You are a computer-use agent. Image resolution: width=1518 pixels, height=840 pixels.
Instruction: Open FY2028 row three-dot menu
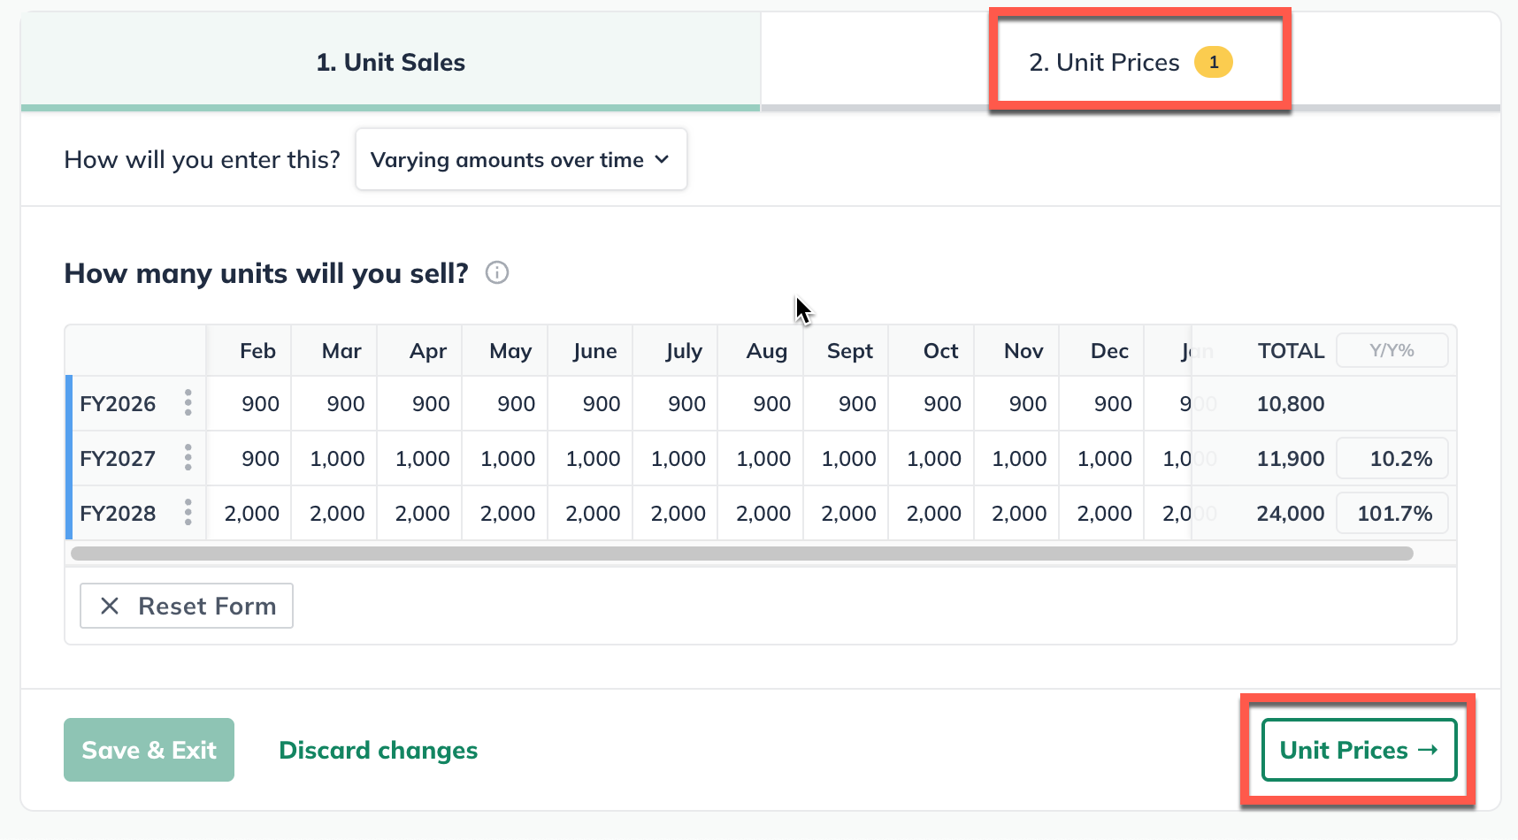[x=188, y=513]
